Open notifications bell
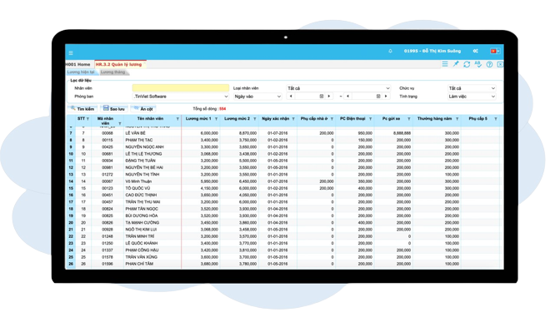 [x=390, y=51]
